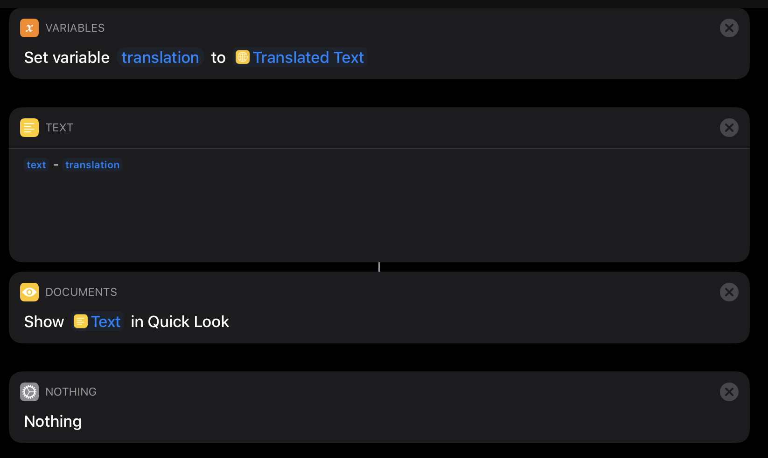Screen dimensions: 768x458
Task: Click the TEXT action header label
Action: [x=59, y=128]
